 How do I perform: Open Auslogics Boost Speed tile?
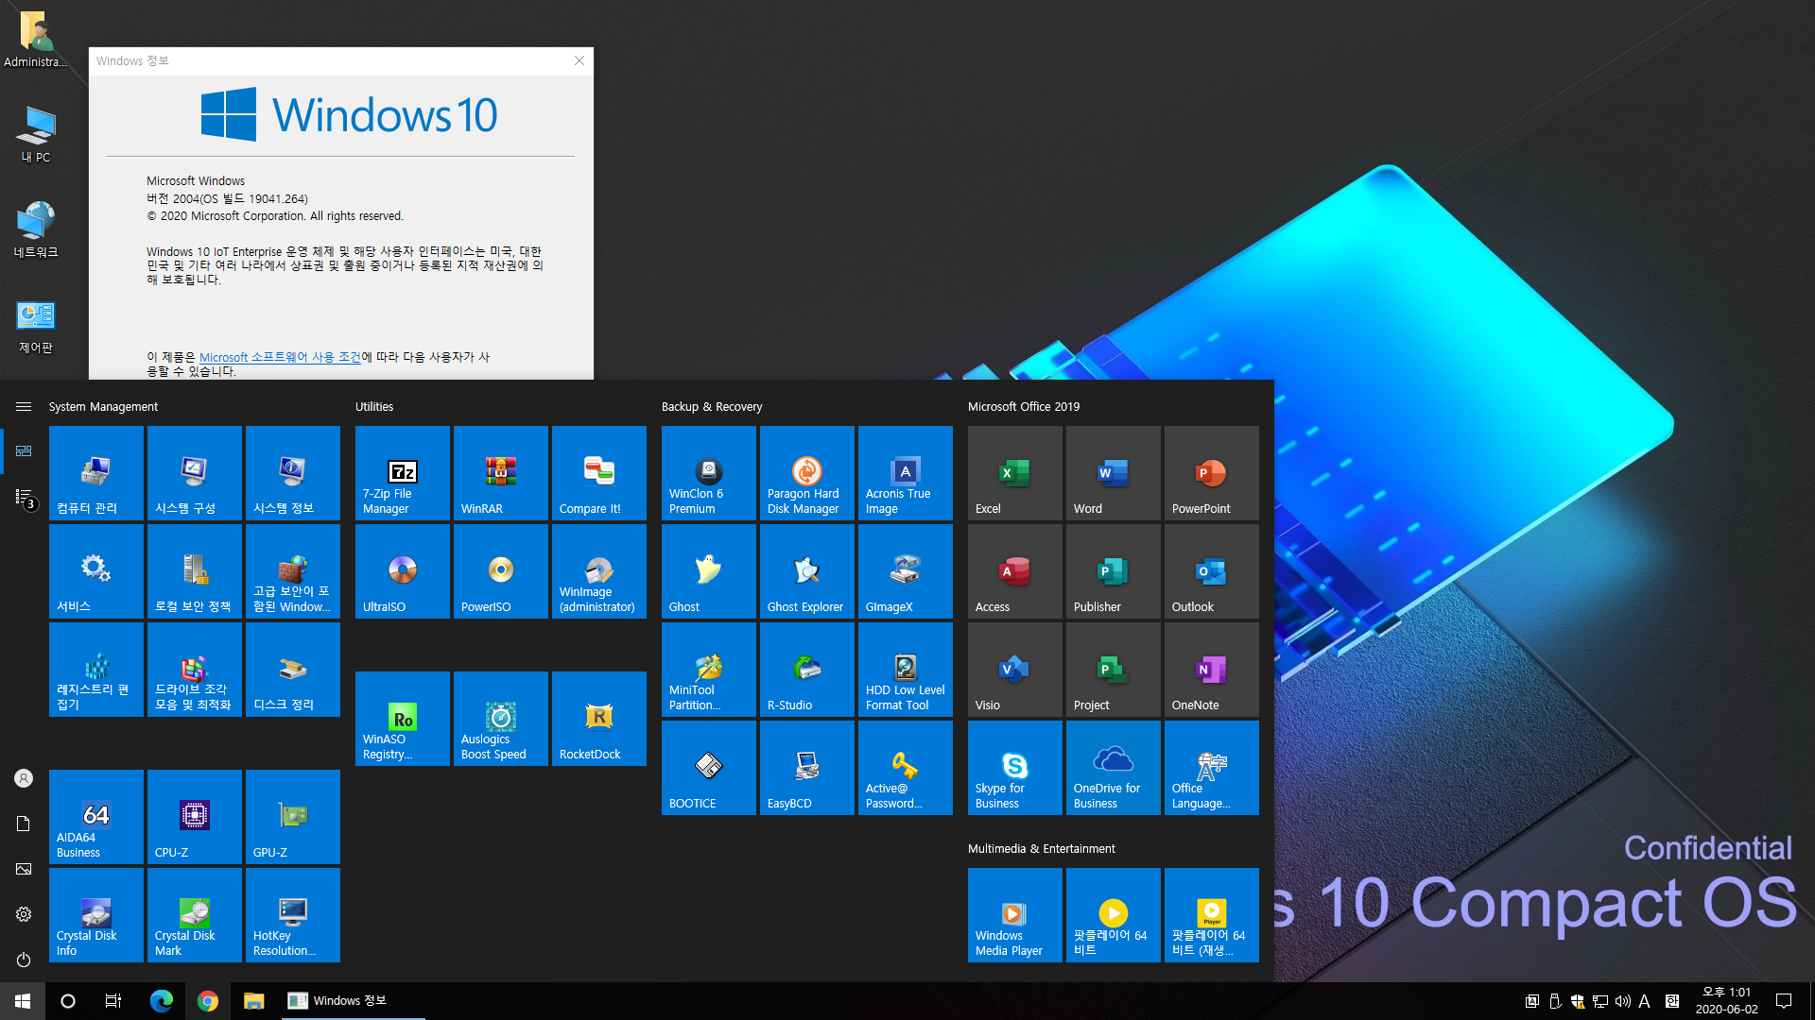point(501,719)
